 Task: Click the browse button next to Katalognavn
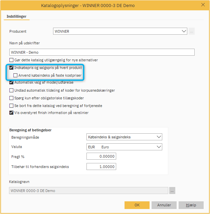tap(172, 191)
